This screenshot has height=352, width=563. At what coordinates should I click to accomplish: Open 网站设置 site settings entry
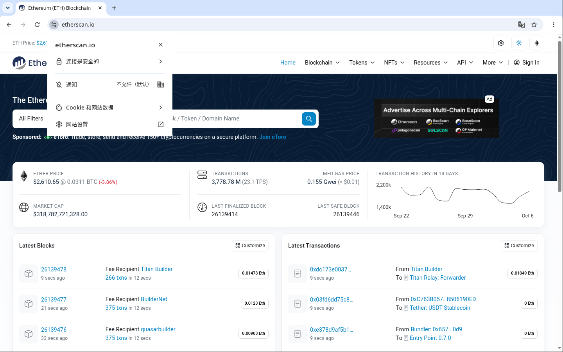tap(110, 124)
